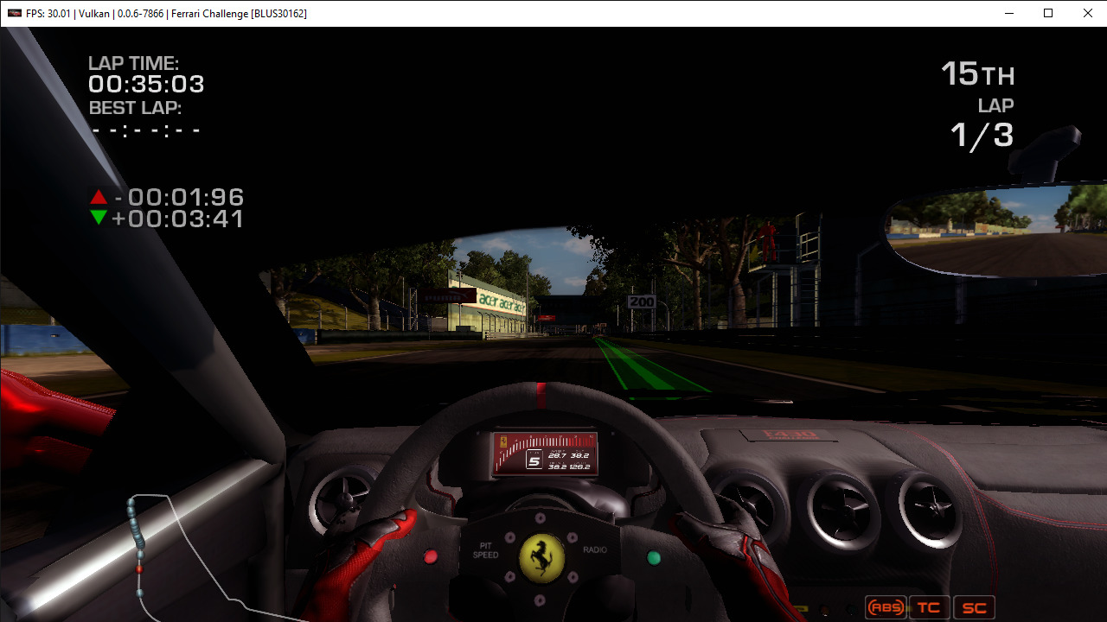Click the PIT SPEED label on wheel

pos(486,550)
